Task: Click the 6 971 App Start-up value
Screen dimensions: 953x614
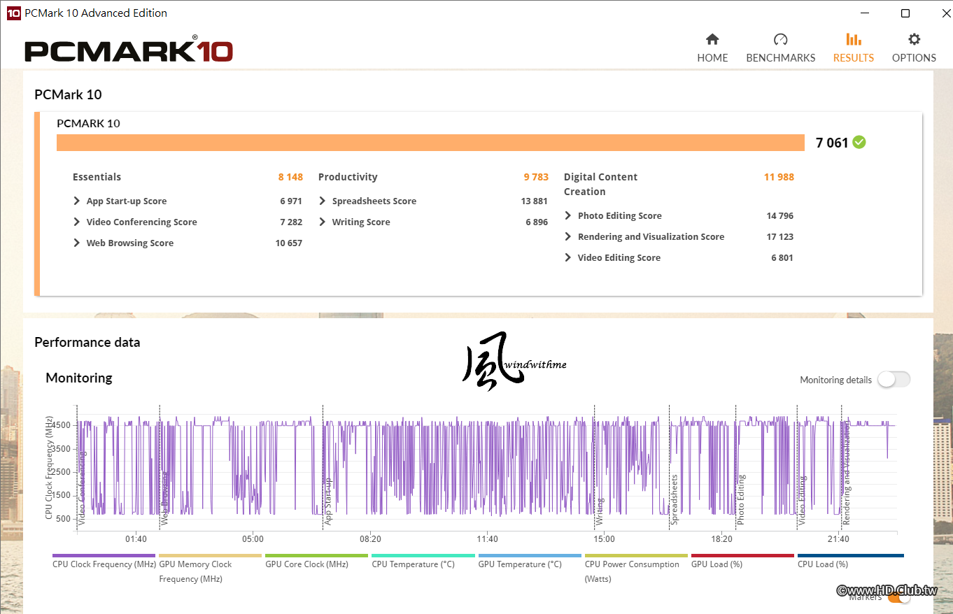Action: (291, 201)
